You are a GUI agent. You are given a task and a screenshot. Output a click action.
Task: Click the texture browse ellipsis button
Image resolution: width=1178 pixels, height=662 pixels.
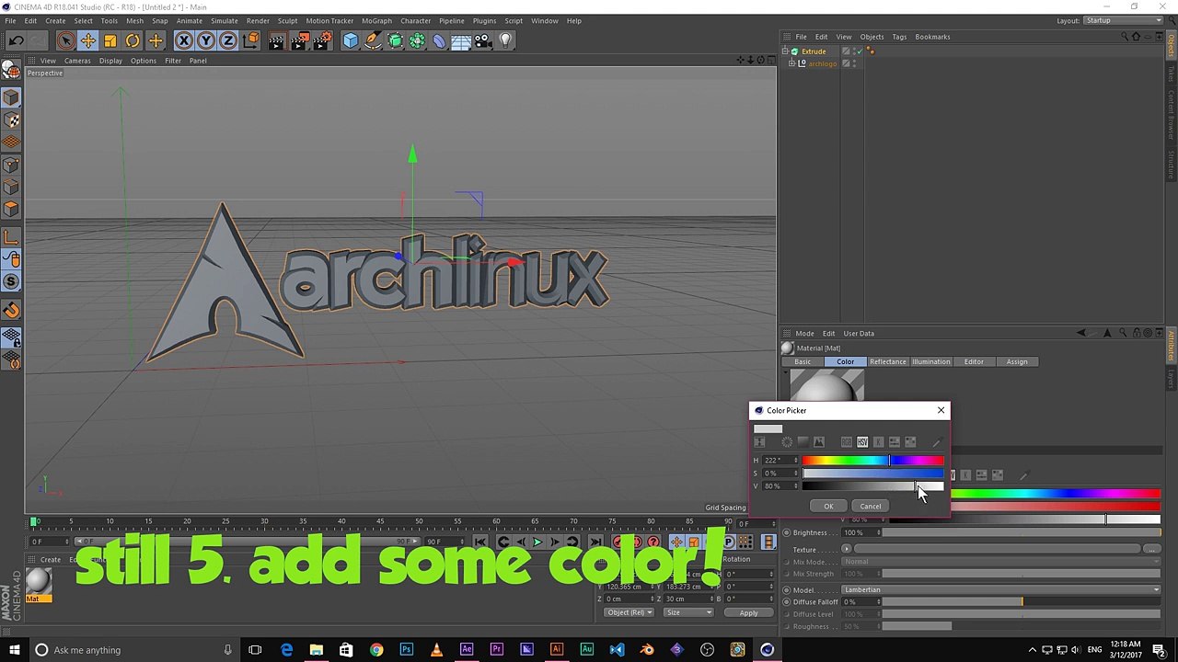click(x=1151, y=549)
